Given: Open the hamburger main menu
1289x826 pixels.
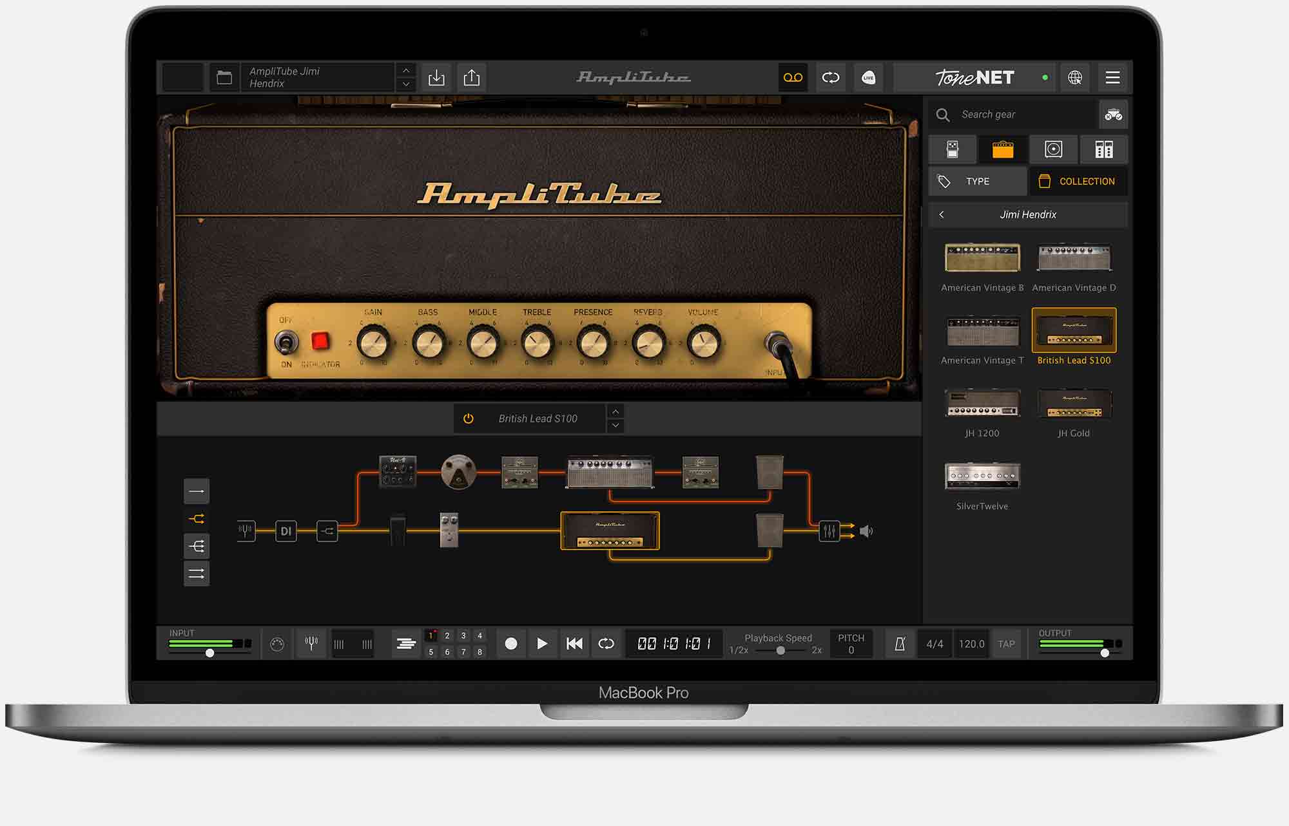Looking at the screenshot, I should pyautogui.click(x=1112, y=78).
